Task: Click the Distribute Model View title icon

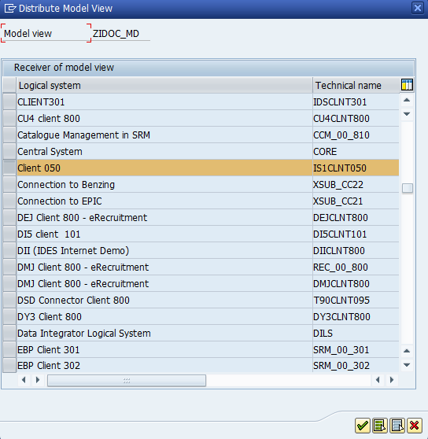Action: [10, 9]
